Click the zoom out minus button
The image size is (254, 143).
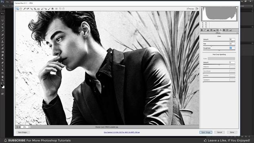(x=17, y=127)
